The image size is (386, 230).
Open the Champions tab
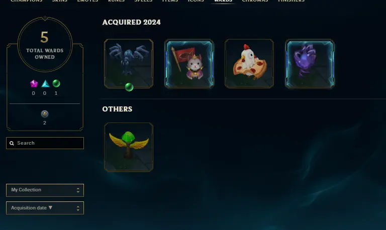click(x=26, y=1)
